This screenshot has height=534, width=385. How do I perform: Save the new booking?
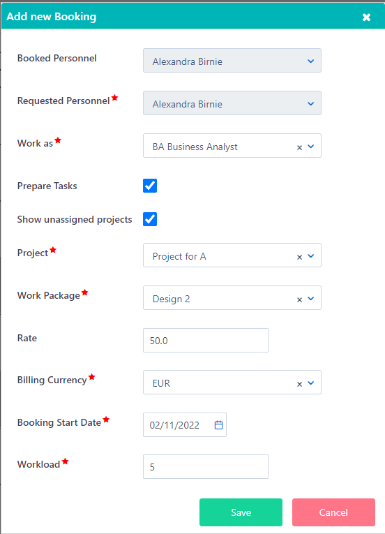coord(241,512)
